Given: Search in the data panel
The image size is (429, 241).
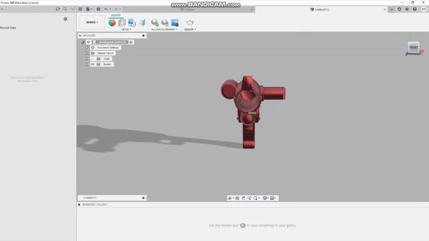Looking at the screenshot, I should coord(65,9).
